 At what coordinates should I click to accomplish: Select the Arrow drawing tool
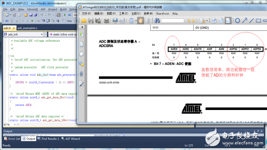pyautogui.click(x=244, y=20)
